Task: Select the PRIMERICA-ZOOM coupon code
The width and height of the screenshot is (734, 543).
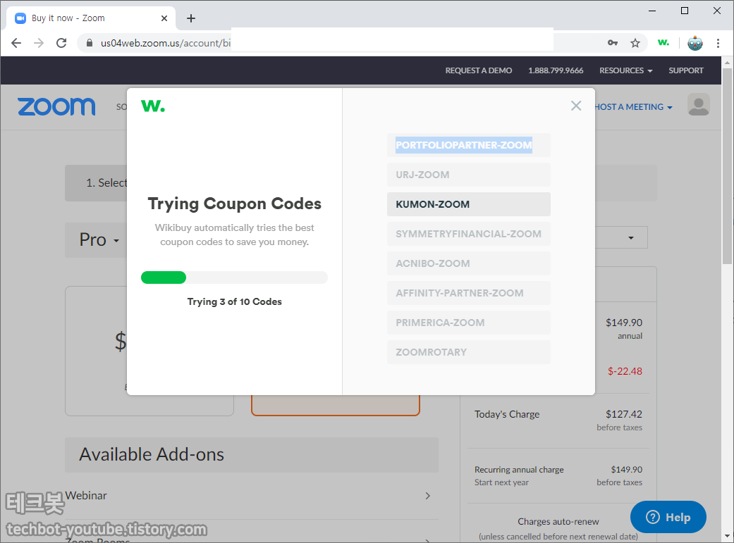Action: (x=469, y=323)
